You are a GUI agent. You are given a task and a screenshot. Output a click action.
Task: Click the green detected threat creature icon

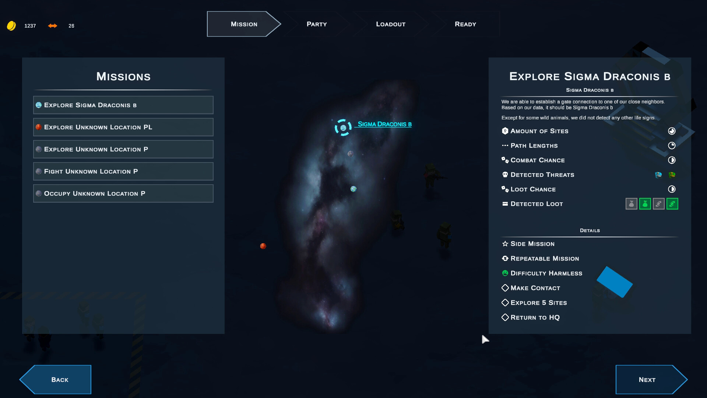(672, 175)
